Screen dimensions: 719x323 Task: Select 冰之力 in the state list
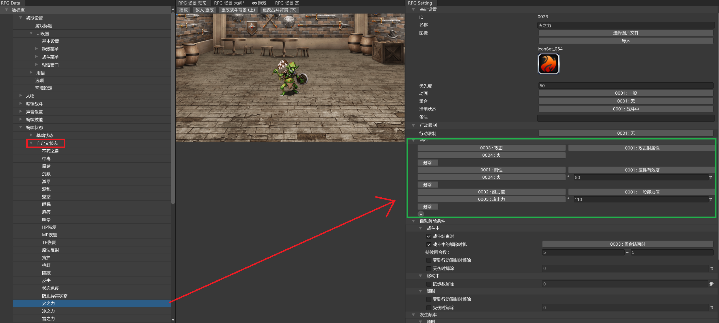tap(48, 311)
